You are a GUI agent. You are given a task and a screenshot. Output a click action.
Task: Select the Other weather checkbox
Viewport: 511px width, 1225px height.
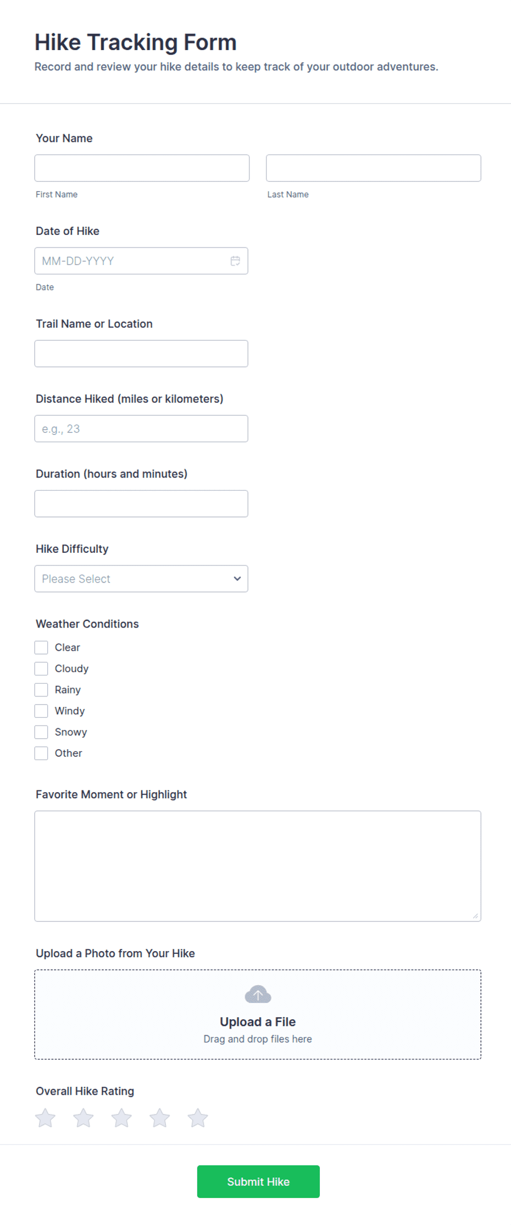[x=41, y=753]
